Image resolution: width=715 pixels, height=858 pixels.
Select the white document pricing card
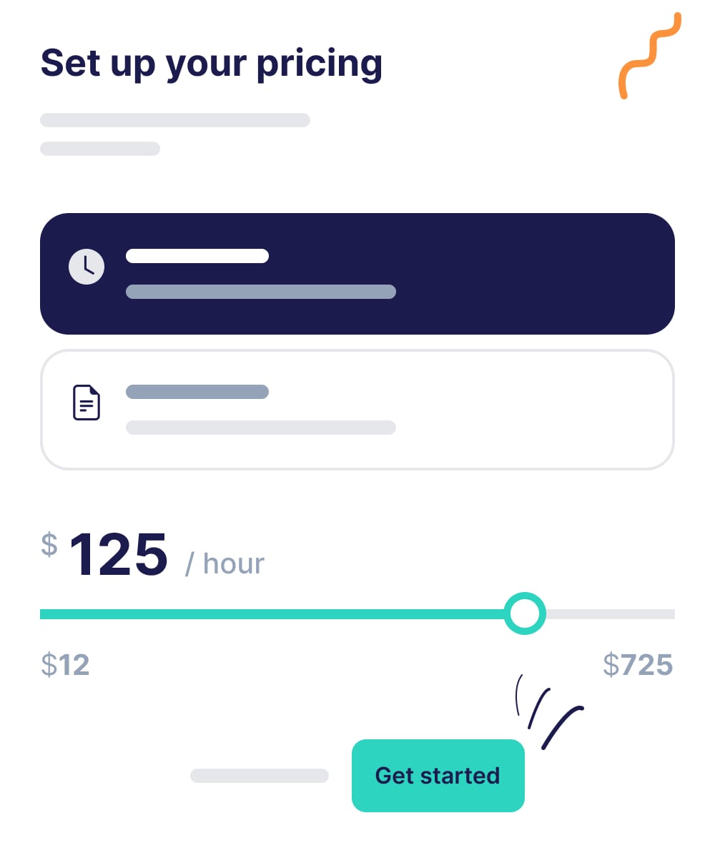357,410
